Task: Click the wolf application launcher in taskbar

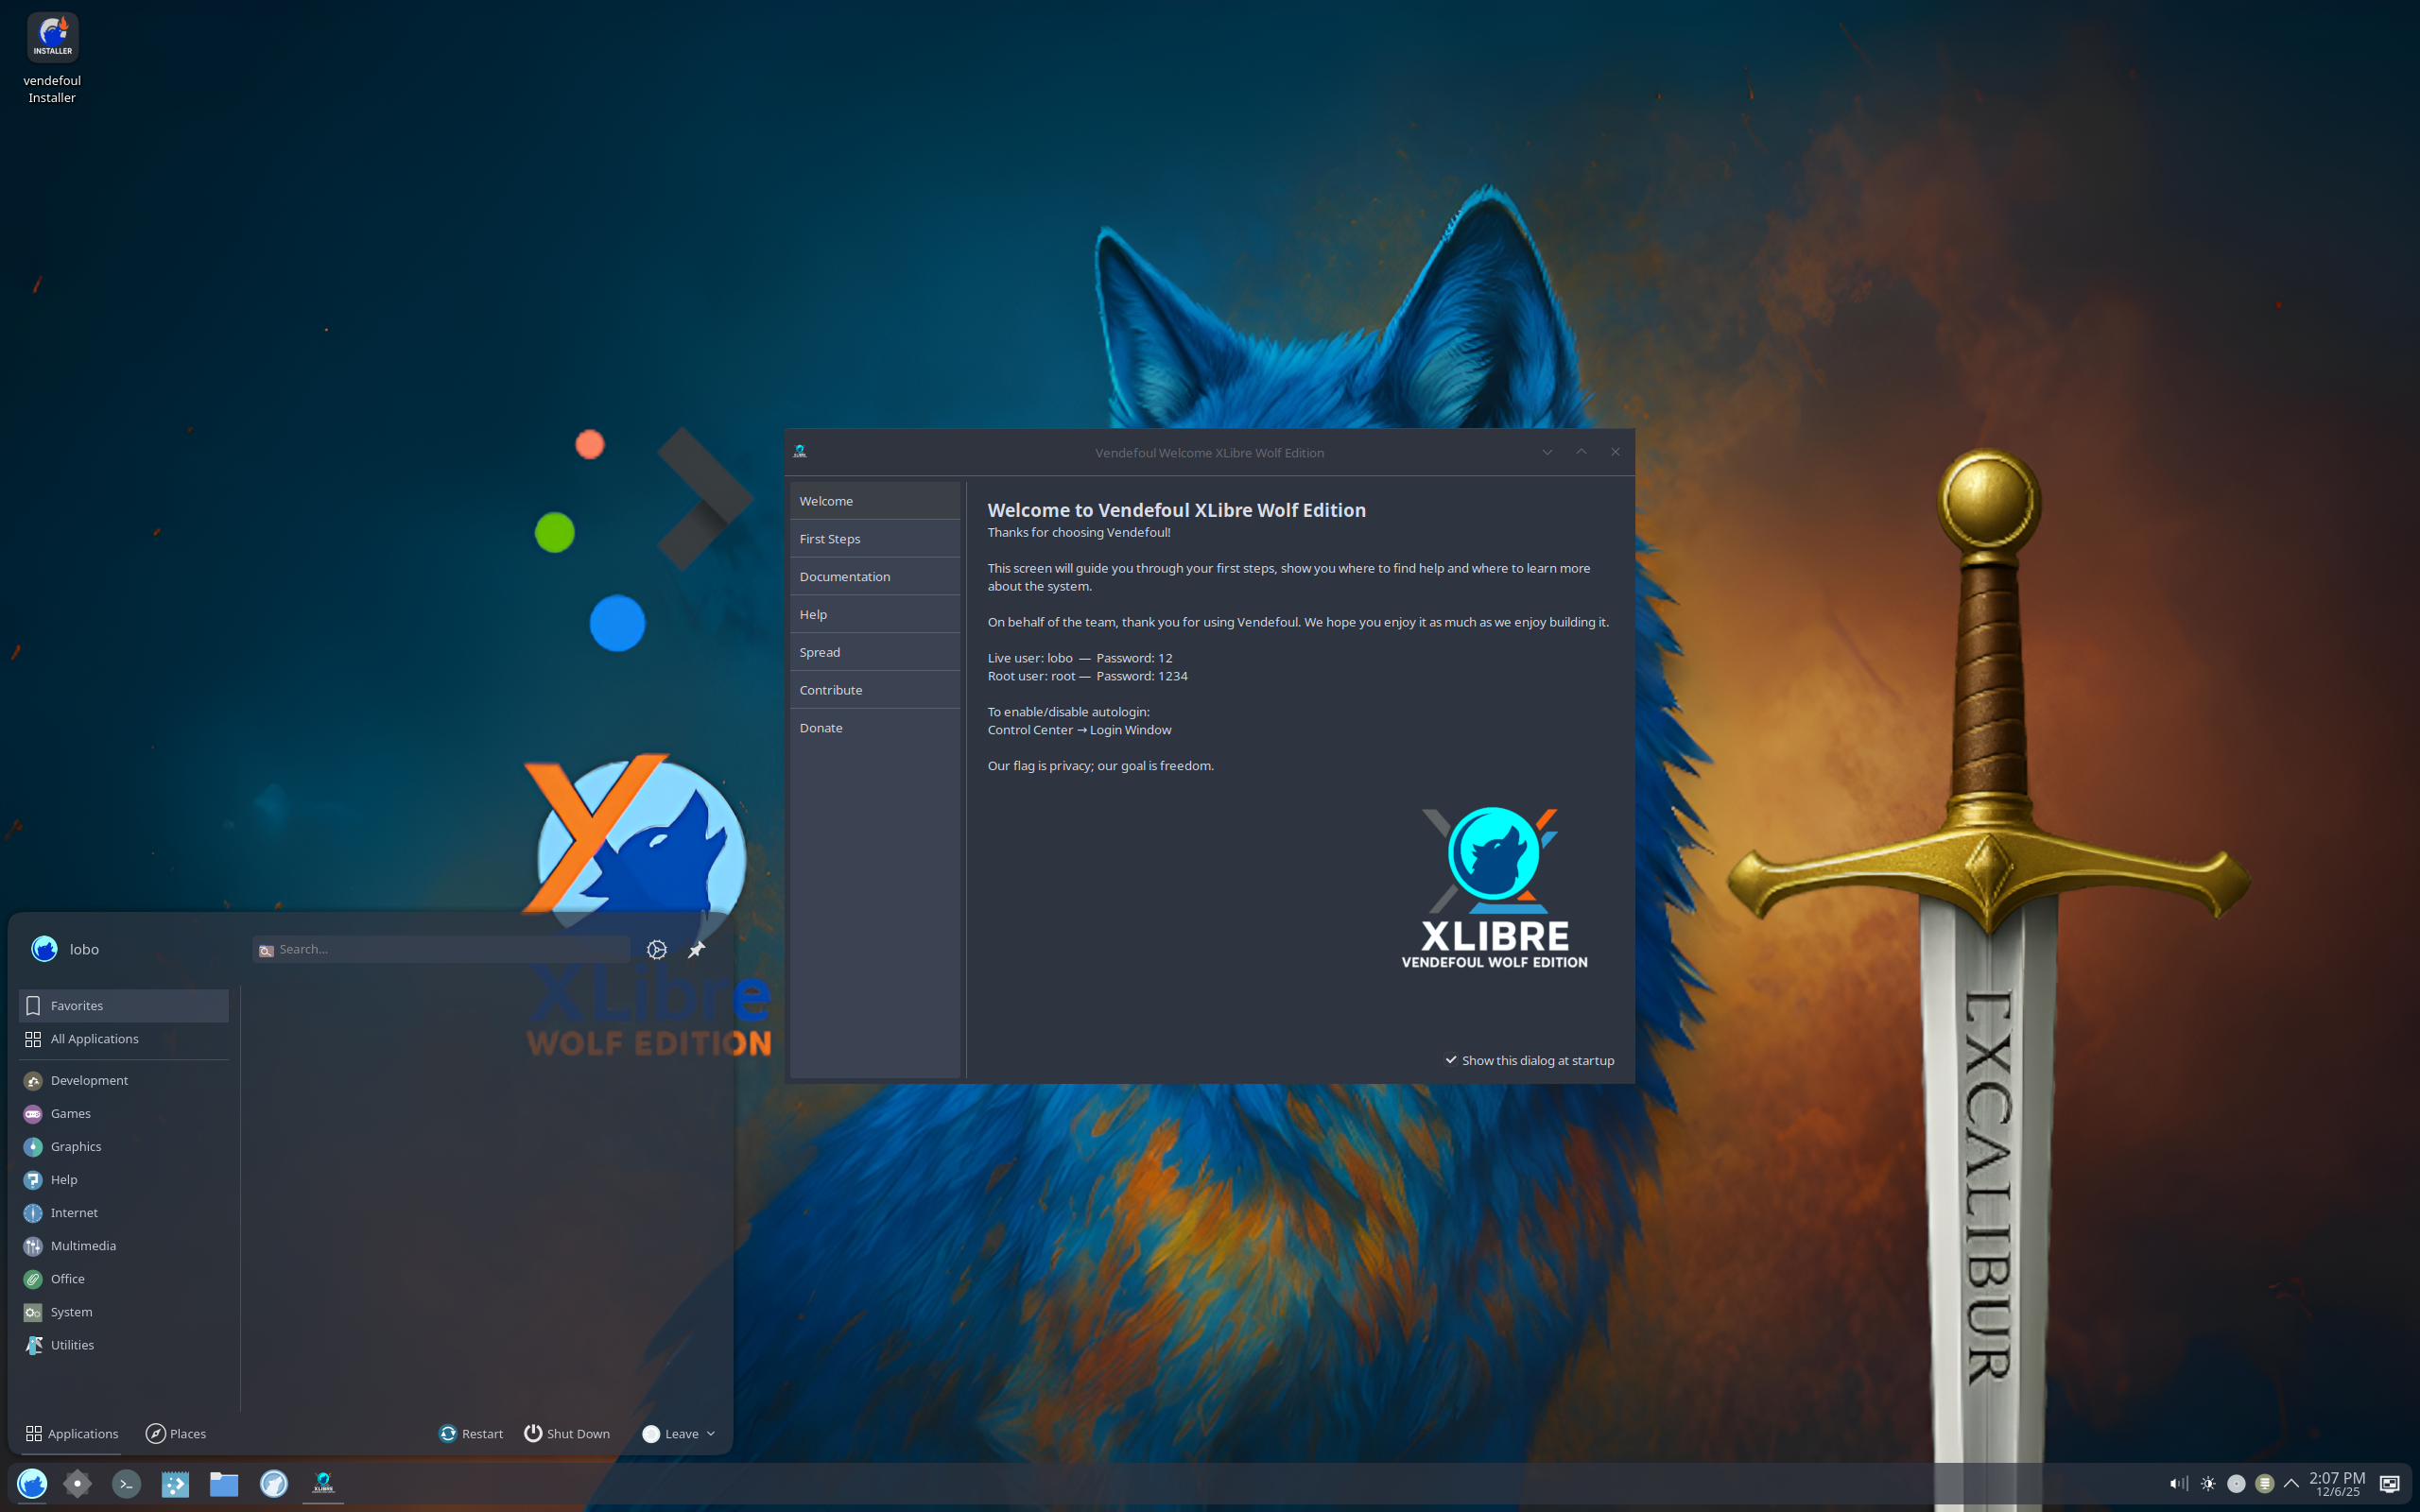Action: [32, 1483]
